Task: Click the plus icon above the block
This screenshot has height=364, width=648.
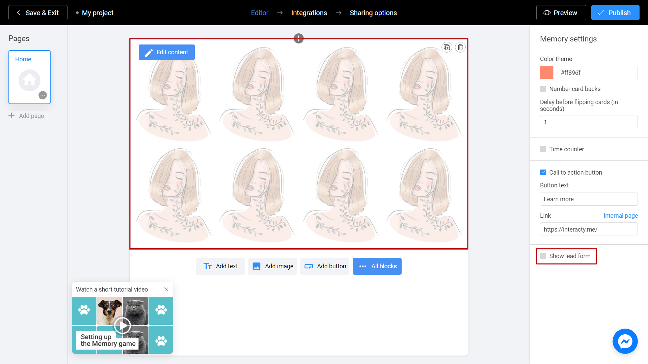Action: pyautogui.click(x=299, y=38)
